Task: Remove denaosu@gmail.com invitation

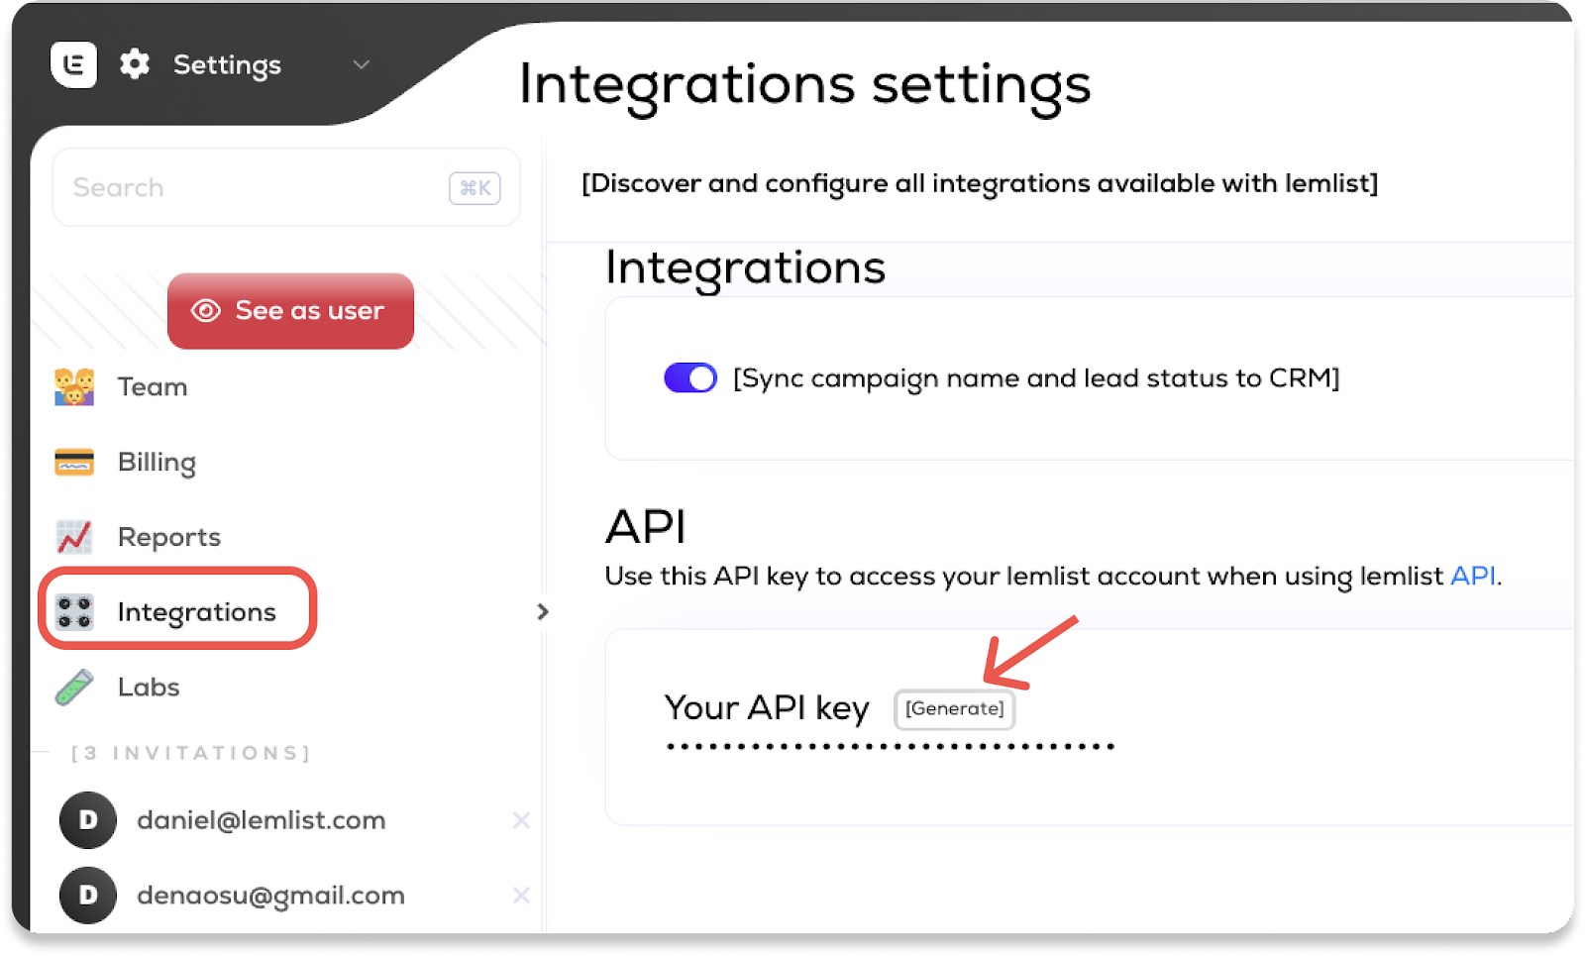Action: pyautogui.click(x=522, y=896)
